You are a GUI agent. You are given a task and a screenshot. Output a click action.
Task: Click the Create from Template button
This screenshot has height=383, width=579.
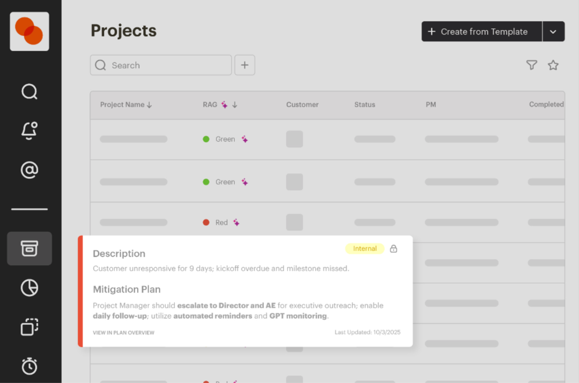tap(482, 31)
